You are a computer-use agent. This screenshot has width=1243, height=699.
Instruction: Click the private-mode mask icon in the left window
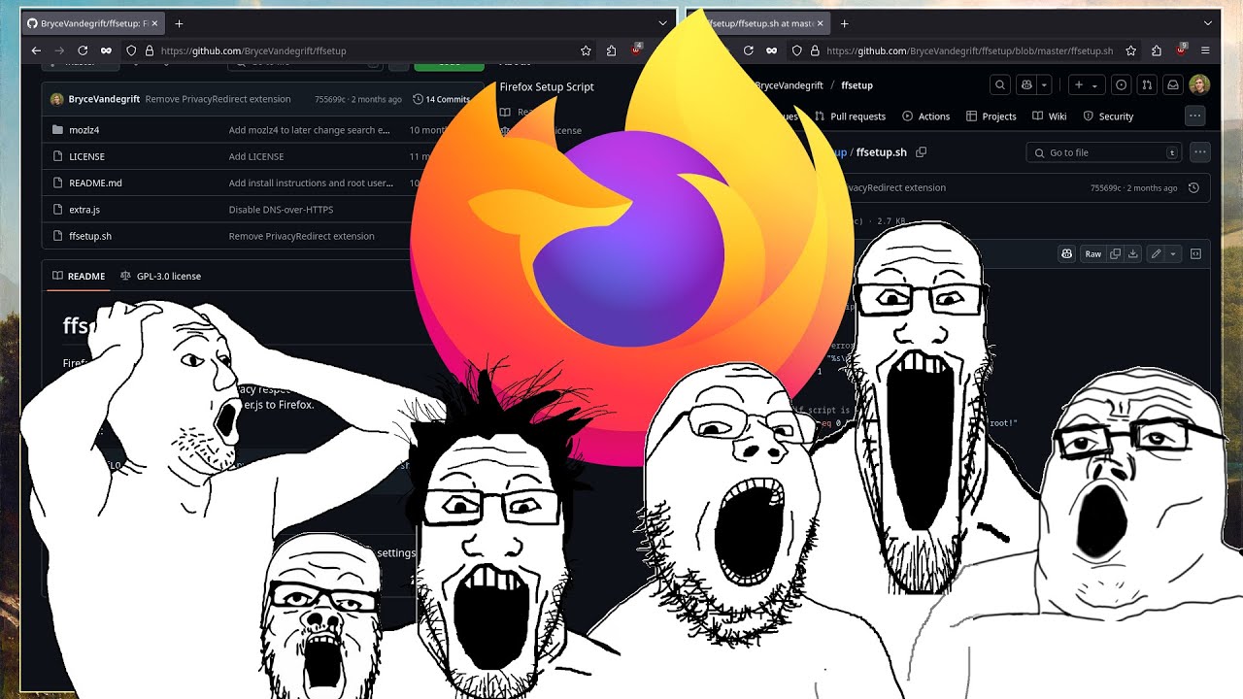[107, 50]
